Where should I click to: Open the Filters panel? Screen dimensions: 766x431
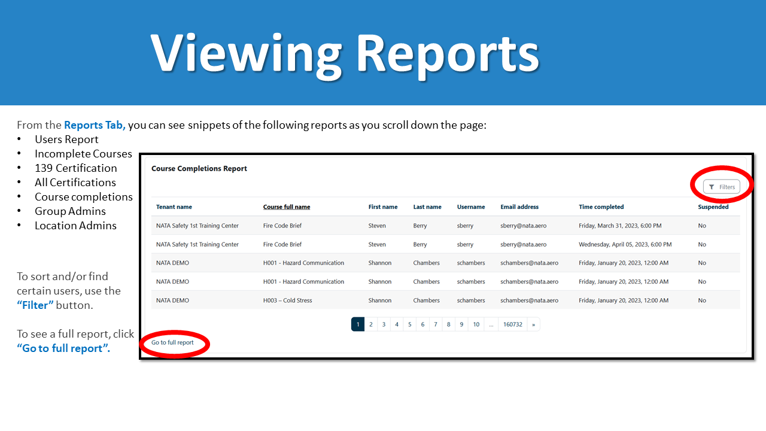722,187
